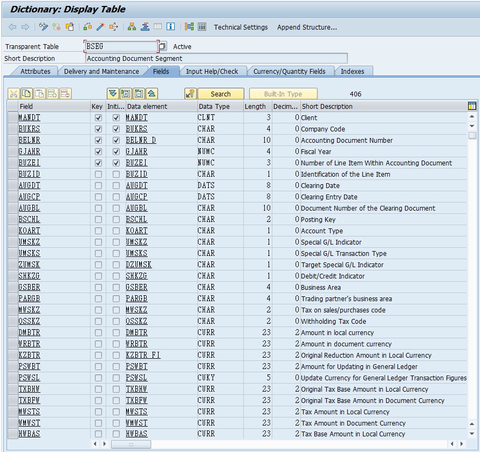
Task: Click the Expand all arrow icon above the table
Action: click(x=113, y=94)
